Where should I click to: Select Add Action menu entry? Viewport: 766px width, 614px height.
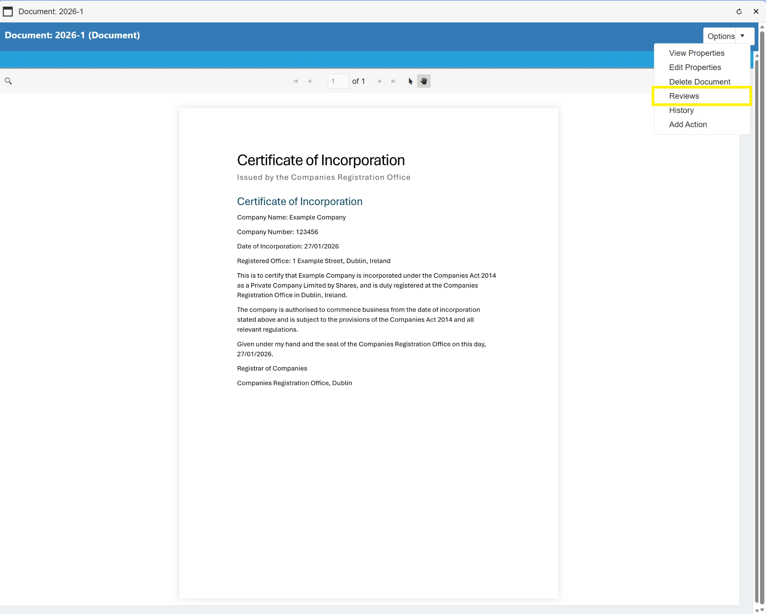[x=688, y=124]
